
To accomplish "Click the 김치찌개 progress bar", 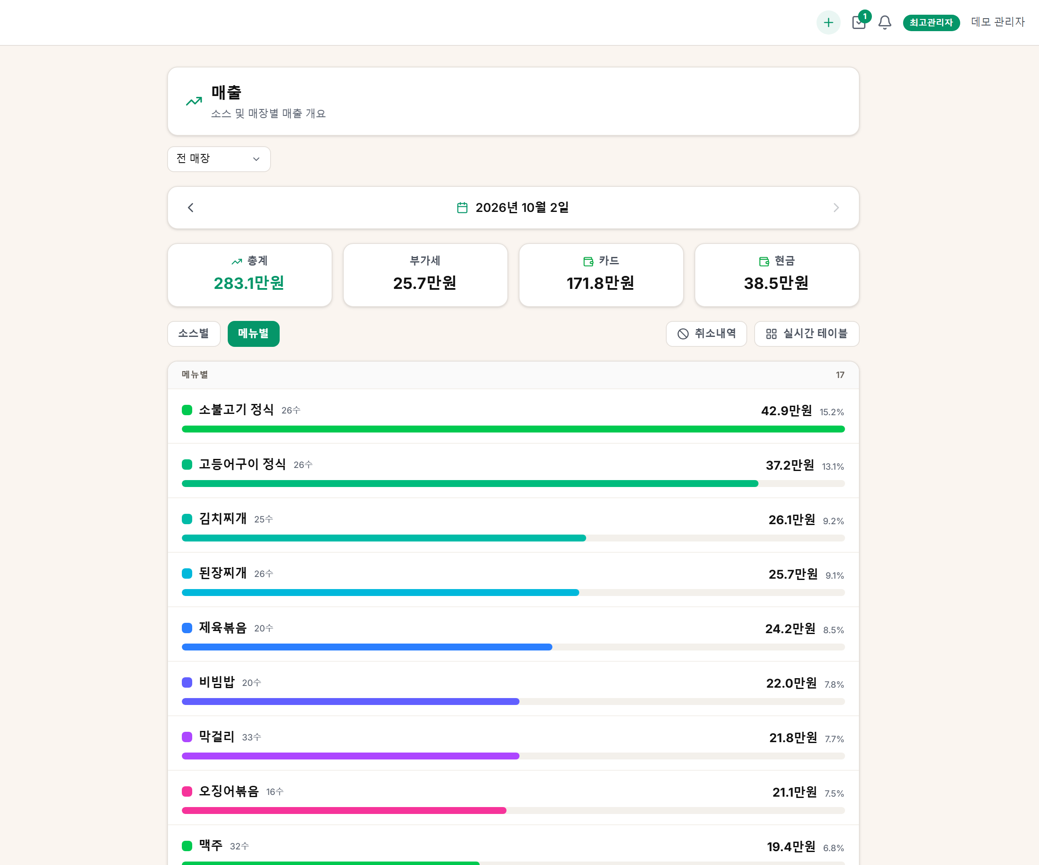I will point(513,538).
